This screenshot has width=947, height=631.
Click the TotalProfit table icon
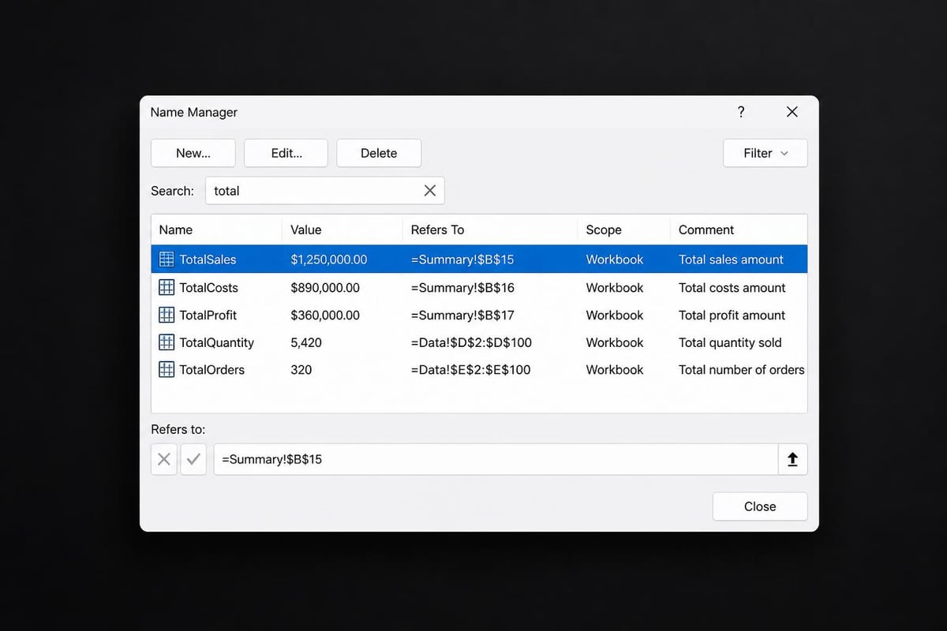click(x=167, y=315)
